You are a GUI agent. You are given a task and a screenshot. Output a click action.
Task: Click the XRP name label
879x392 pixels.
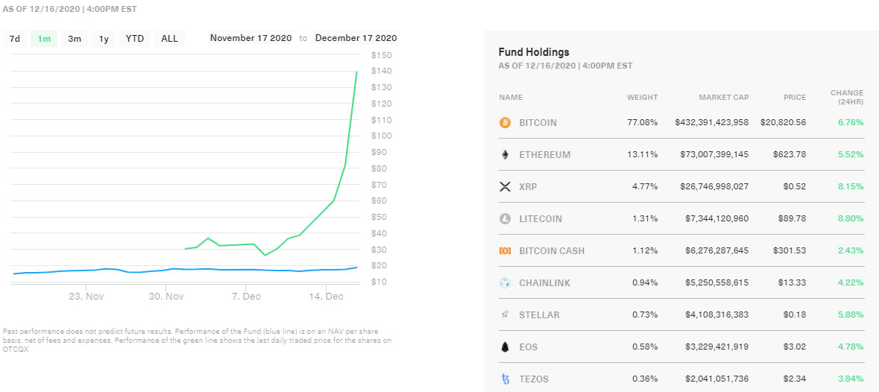528,186
